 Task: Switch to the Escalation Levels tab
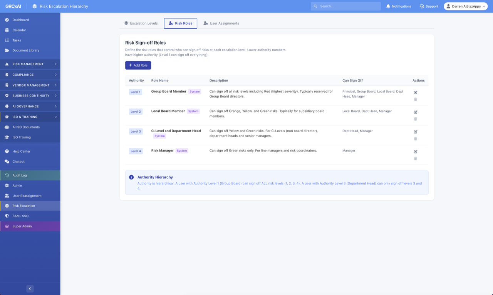pos(141,23)
